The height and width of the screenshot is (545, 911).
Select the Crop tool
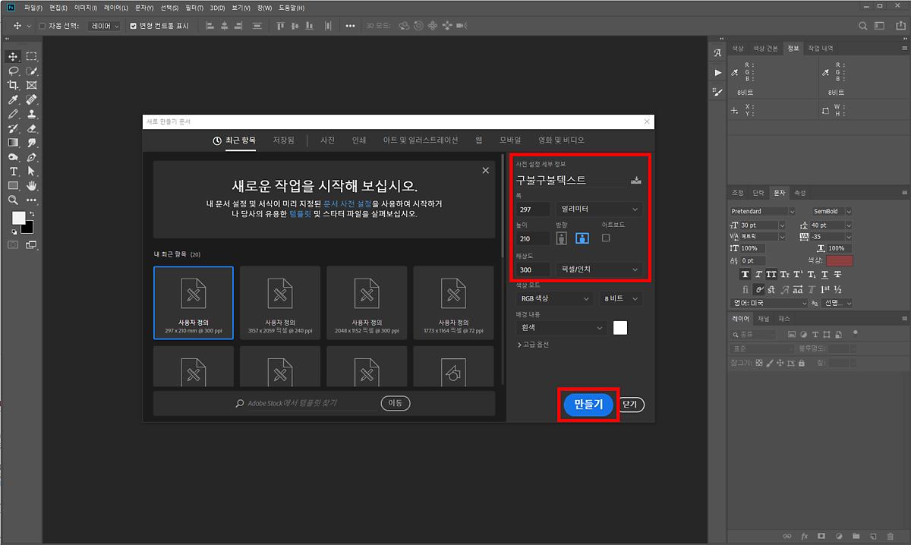coord(13,85)
